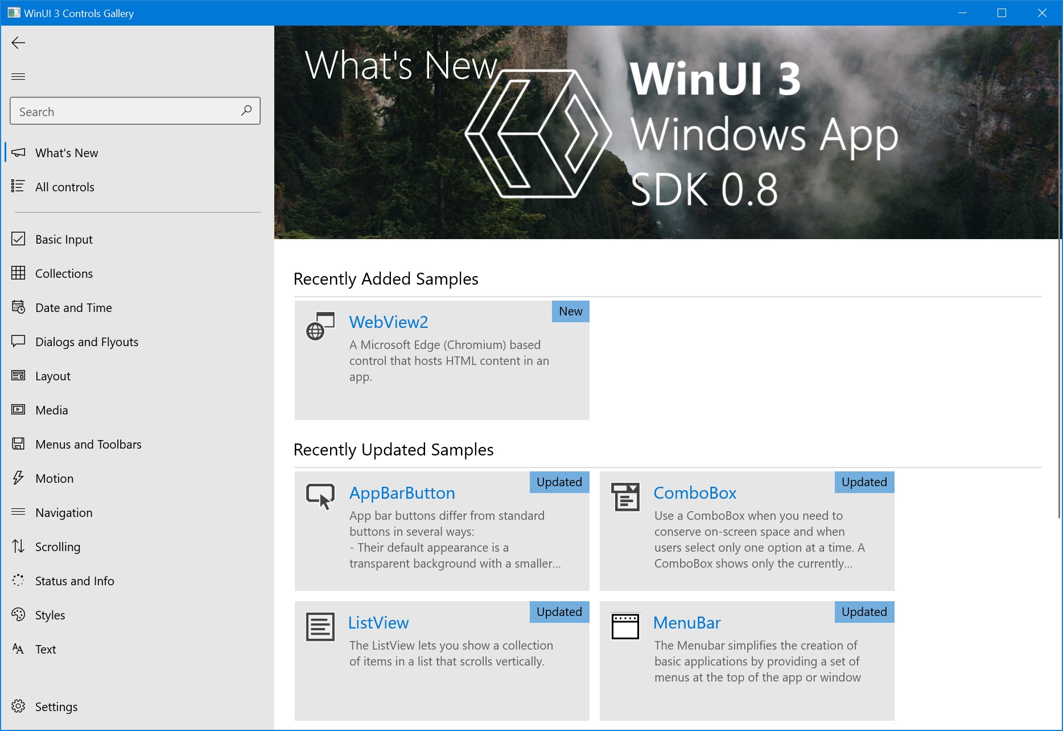
Task: Select the Text category
Action: click(137, 649)
